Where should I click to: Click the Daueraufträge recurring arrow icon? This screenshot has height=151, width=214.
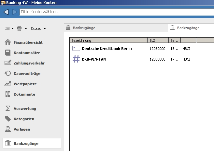[x=8, y=73]
